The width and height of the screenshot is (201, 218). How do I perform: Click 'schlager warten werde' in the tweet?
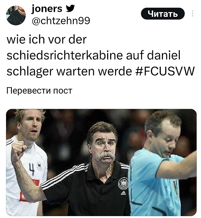tap(69, 71)
